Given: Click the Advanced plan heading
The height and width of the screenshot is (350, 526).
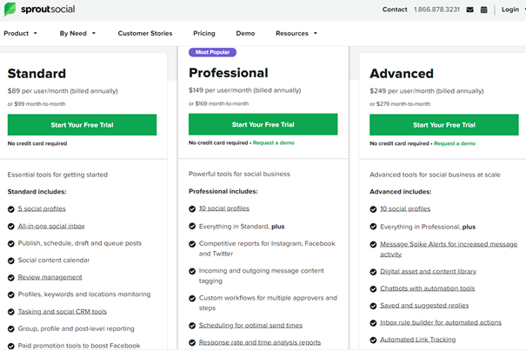Looking at the screenshot, I should 402,74.
